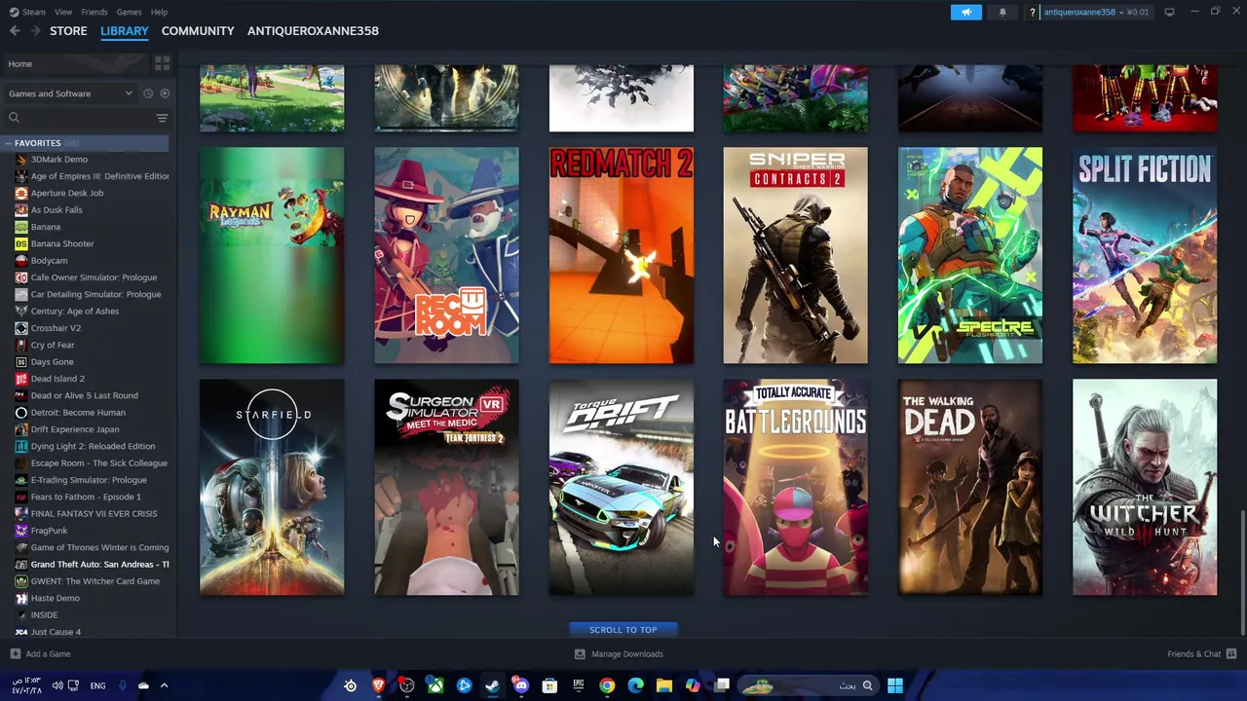Select Detroit: Become Human in list
Viewport: 1247px width, 701px height.
(78, 413)
